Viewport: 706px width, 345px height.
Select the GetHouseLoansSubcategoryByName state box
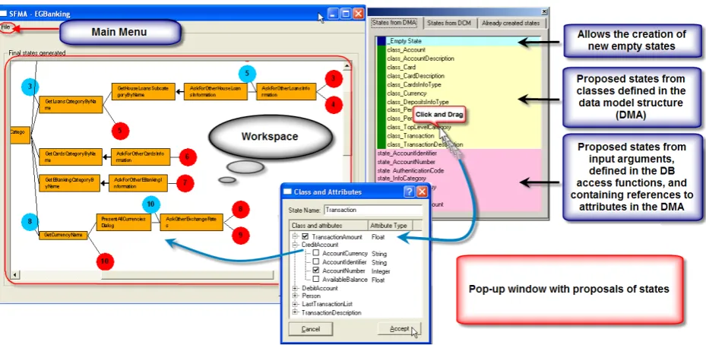pos(143,91)
